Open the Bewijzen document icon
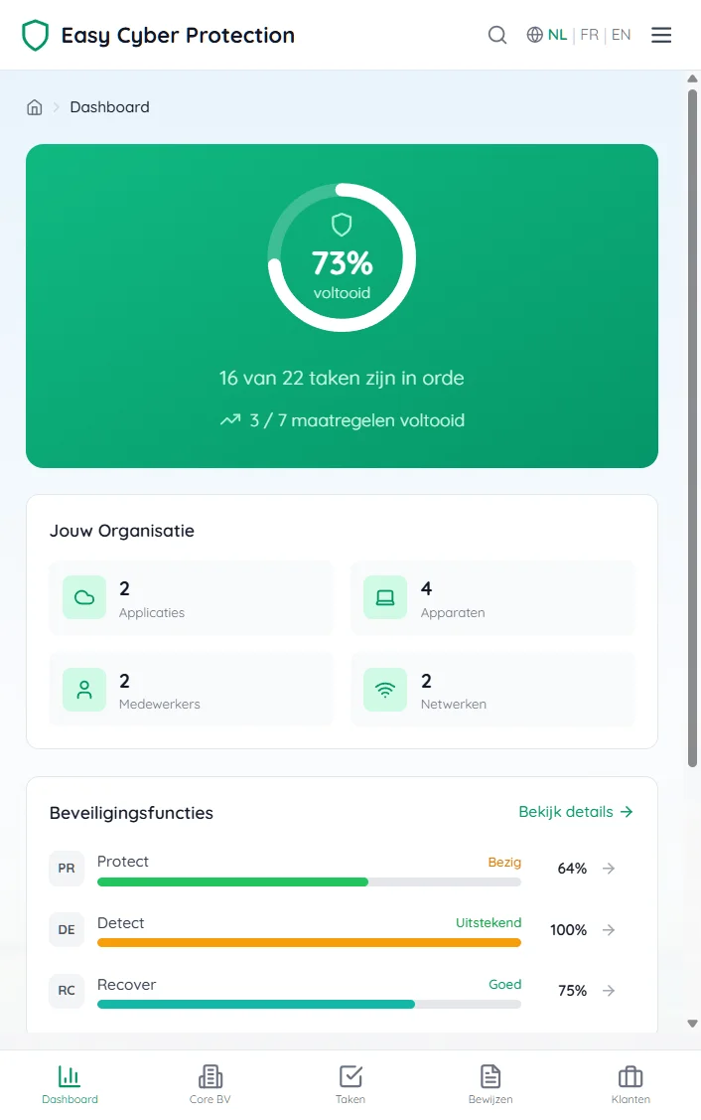This screenshot has height=1120, width=701. tap(490, 1075)
